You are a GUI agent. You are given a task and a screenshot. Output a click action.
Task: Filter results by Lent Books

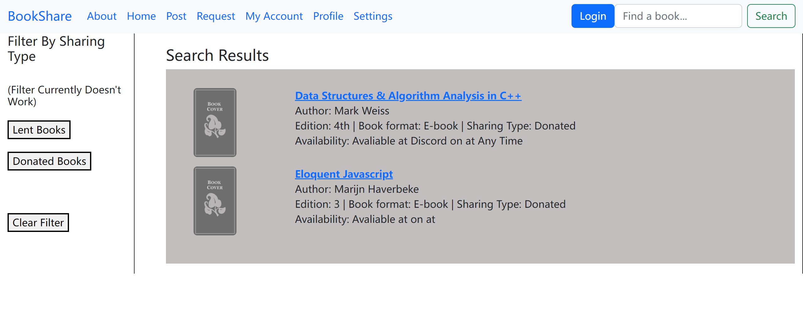point(39,130)
